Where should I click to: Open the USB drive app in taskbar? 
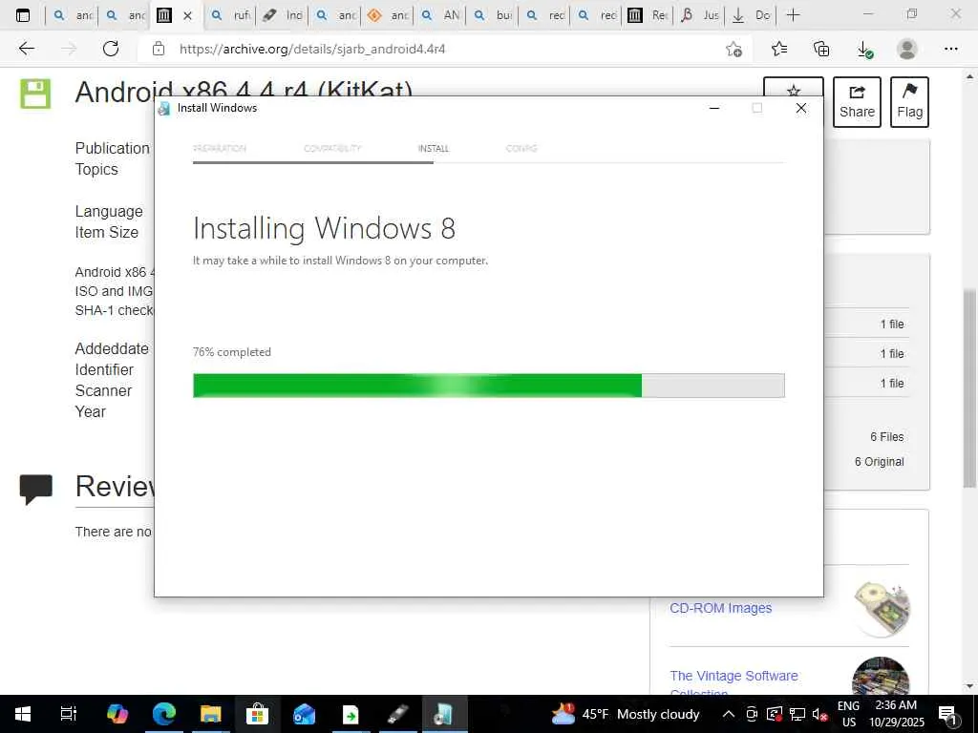click(x=397, y=714)
